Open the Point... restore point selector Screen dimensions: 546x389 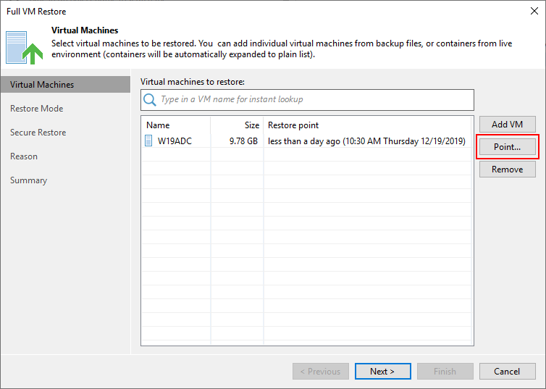tap(507, 147)
